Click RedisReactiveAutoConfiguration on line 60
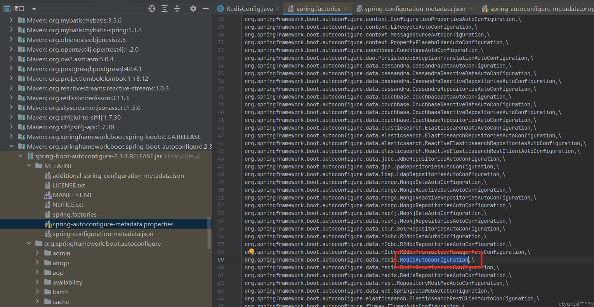The width and height of the screenshot is (594, 307). (446, 267)
